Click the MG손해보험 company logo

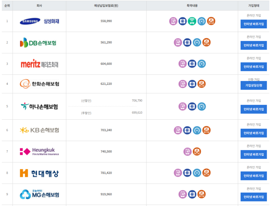(40, 194)
